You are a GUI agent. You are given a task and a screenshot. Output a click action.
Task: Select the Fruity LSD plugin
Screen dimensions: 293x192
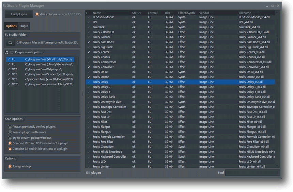pyautogui.click(x=180, y=162)
